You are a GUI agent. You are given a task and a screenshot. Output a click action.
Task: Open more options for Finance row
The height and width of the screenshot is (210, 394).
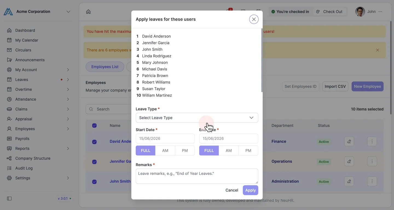[372, 141]
